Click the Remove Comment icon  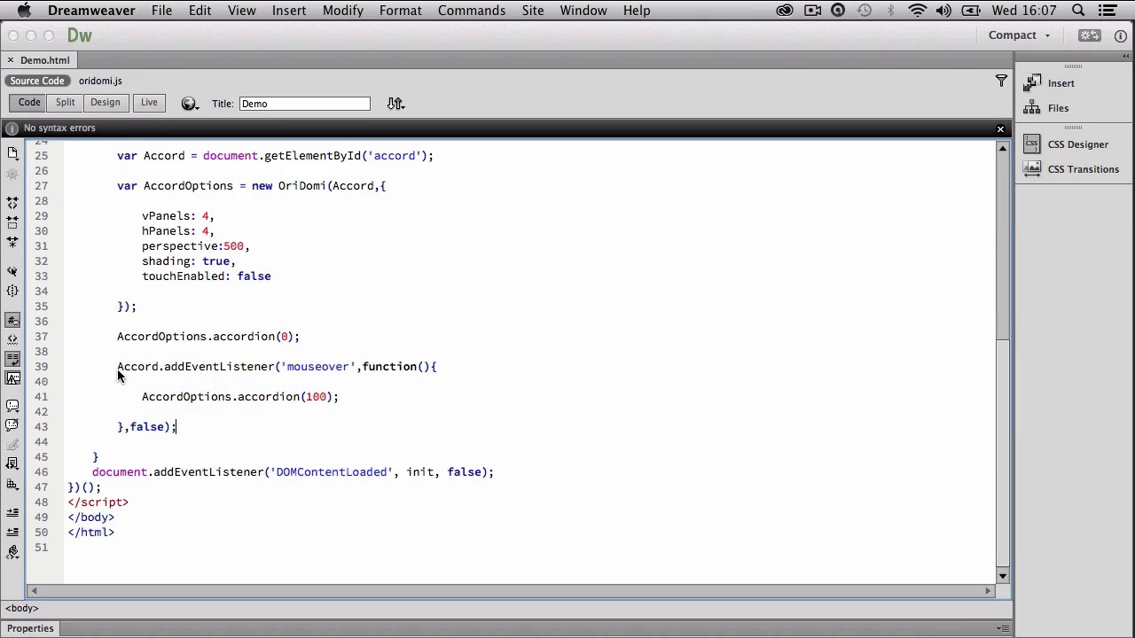click(x=12, y=426)
